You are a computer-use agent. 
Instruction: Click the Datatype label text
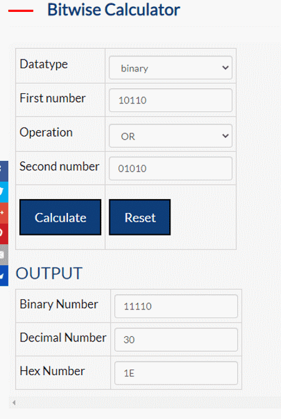(x=44, y=65)
